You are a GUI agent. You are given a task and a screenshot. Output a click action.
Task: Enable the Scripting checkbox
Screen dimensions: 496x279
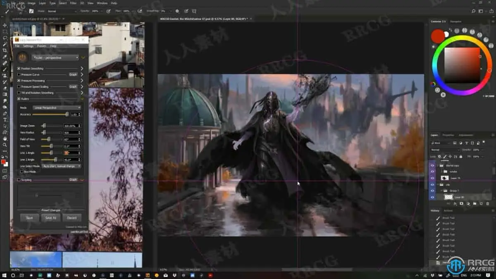pyautogui.click(x=19, y=180)
